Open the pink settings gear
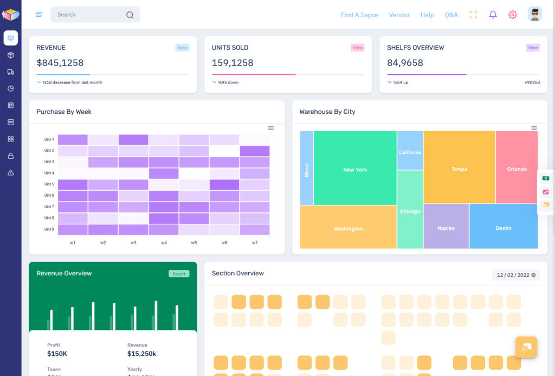The image size is (555, 376). (513, 15)
